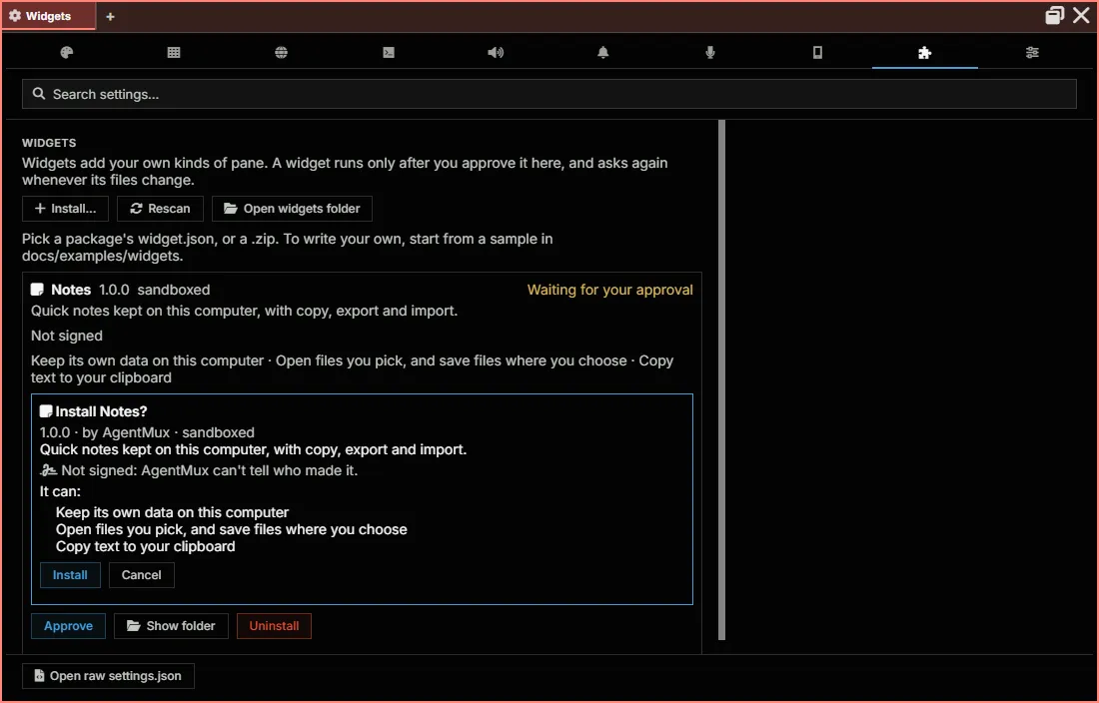Click the restore window icon
Viewport: 1099px width, 703px height.
coord(1054,15)
